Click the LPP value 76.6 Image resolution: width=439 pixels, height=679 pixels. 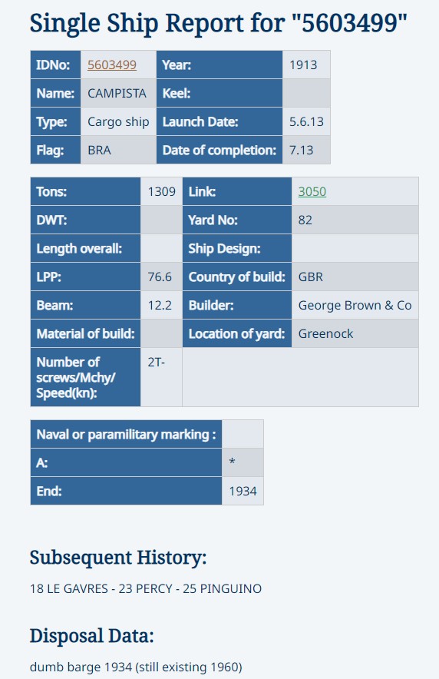(160, 277)
